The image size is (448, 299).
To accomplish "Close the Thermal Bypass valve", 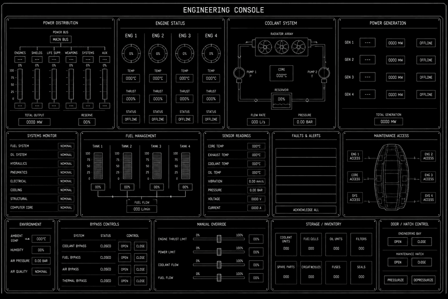I will point(140,281).
